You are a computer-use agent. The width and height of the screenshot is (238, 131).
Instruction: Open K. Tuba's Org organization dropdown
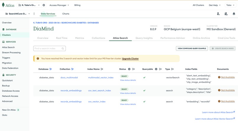coord(29,5)
